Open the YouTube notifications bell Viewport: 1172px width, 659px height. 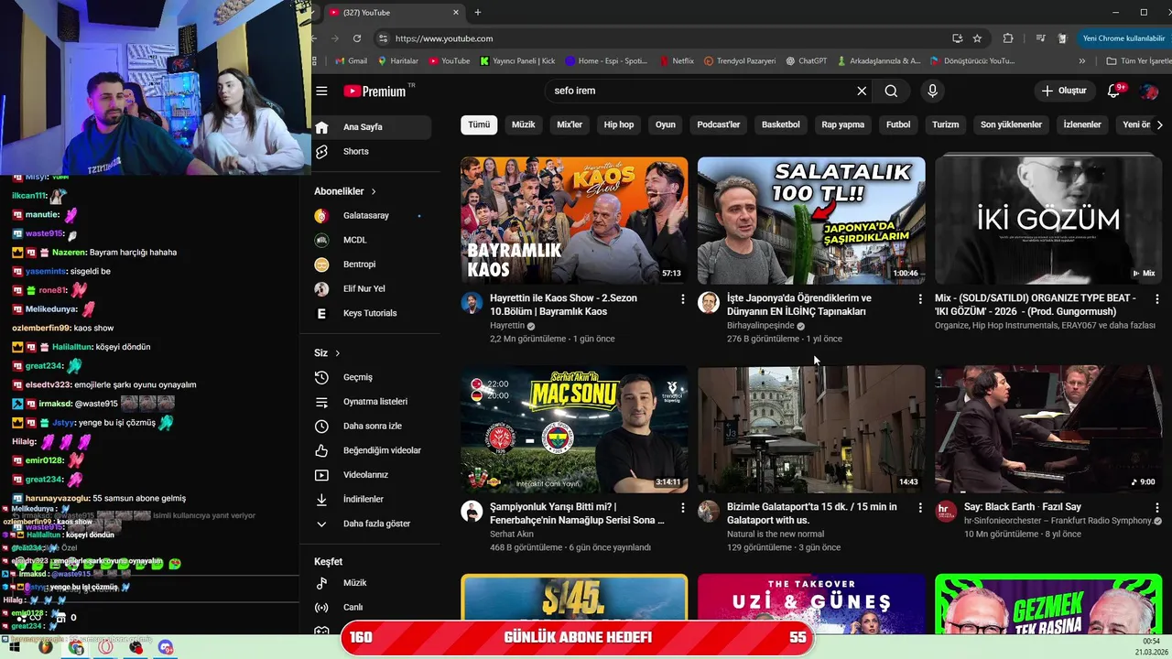[x=1114, y=91]
